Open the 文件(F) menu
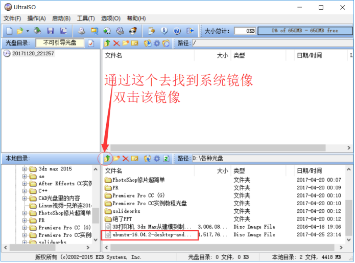355x263 pixels. [12, 18]
